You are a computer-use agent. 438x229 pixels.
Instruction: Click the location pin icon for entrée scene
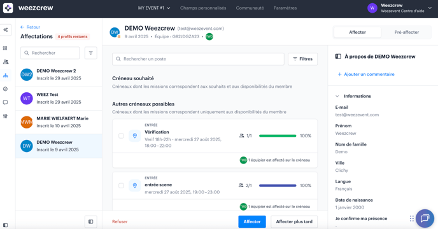pyautogui.click(x=134, y=186)
